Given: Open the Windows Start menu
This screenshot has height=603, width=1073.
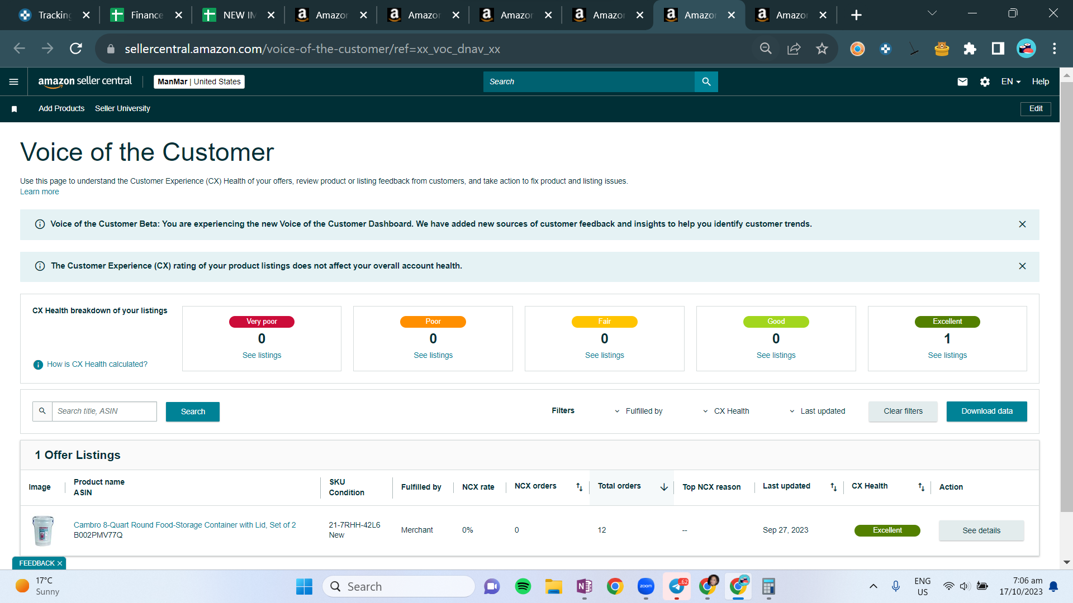Looking at the screenshot, I should pos(304,586).
